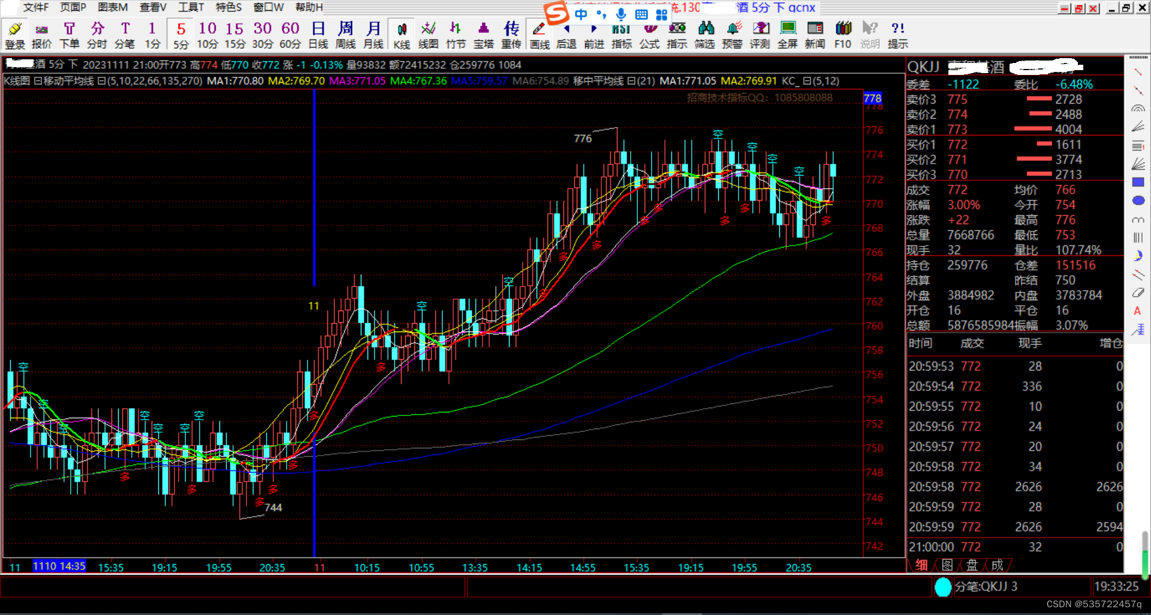Click the cyan circle status indicator

[943, 587]
